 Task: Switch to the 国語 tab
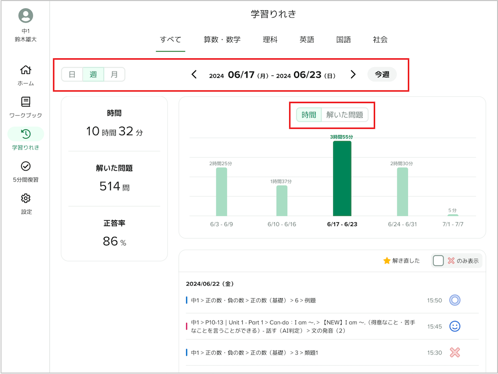[x=344, y=40]
